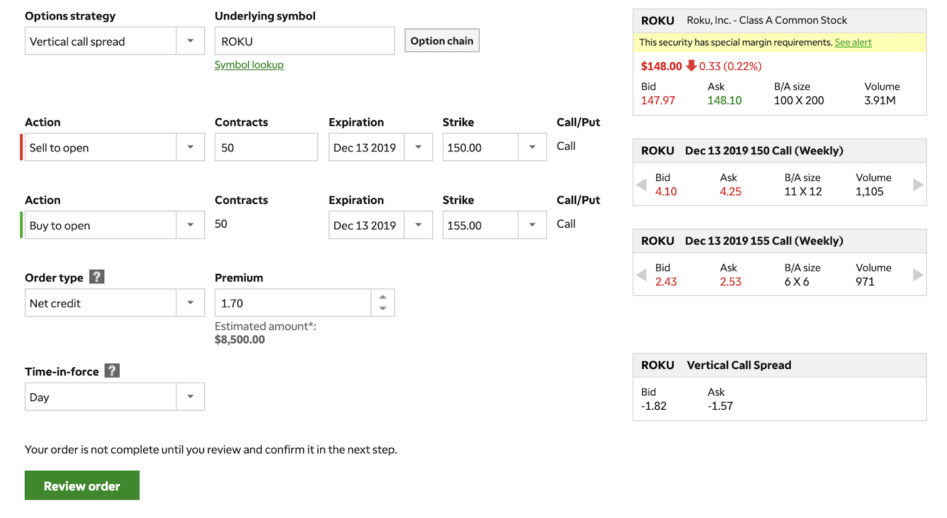Screen dimensions: 947x518
Task: Click the stock volume 3.91M
Action: click(880, 101)
